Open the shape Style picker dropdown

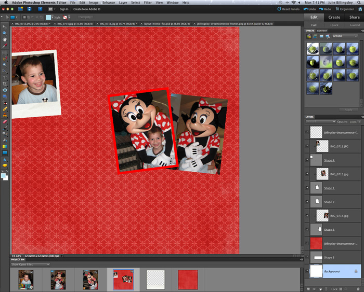(69, 17)
